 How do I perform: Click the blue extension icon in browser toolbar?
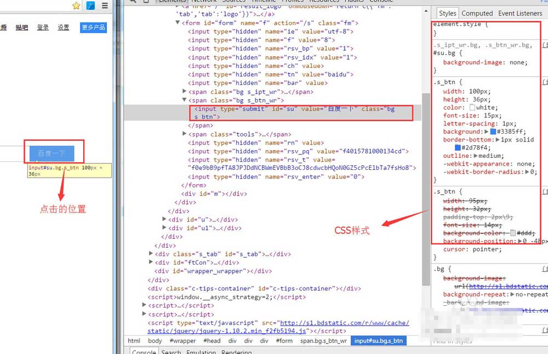pyautogui.click(x=90, y=5)
